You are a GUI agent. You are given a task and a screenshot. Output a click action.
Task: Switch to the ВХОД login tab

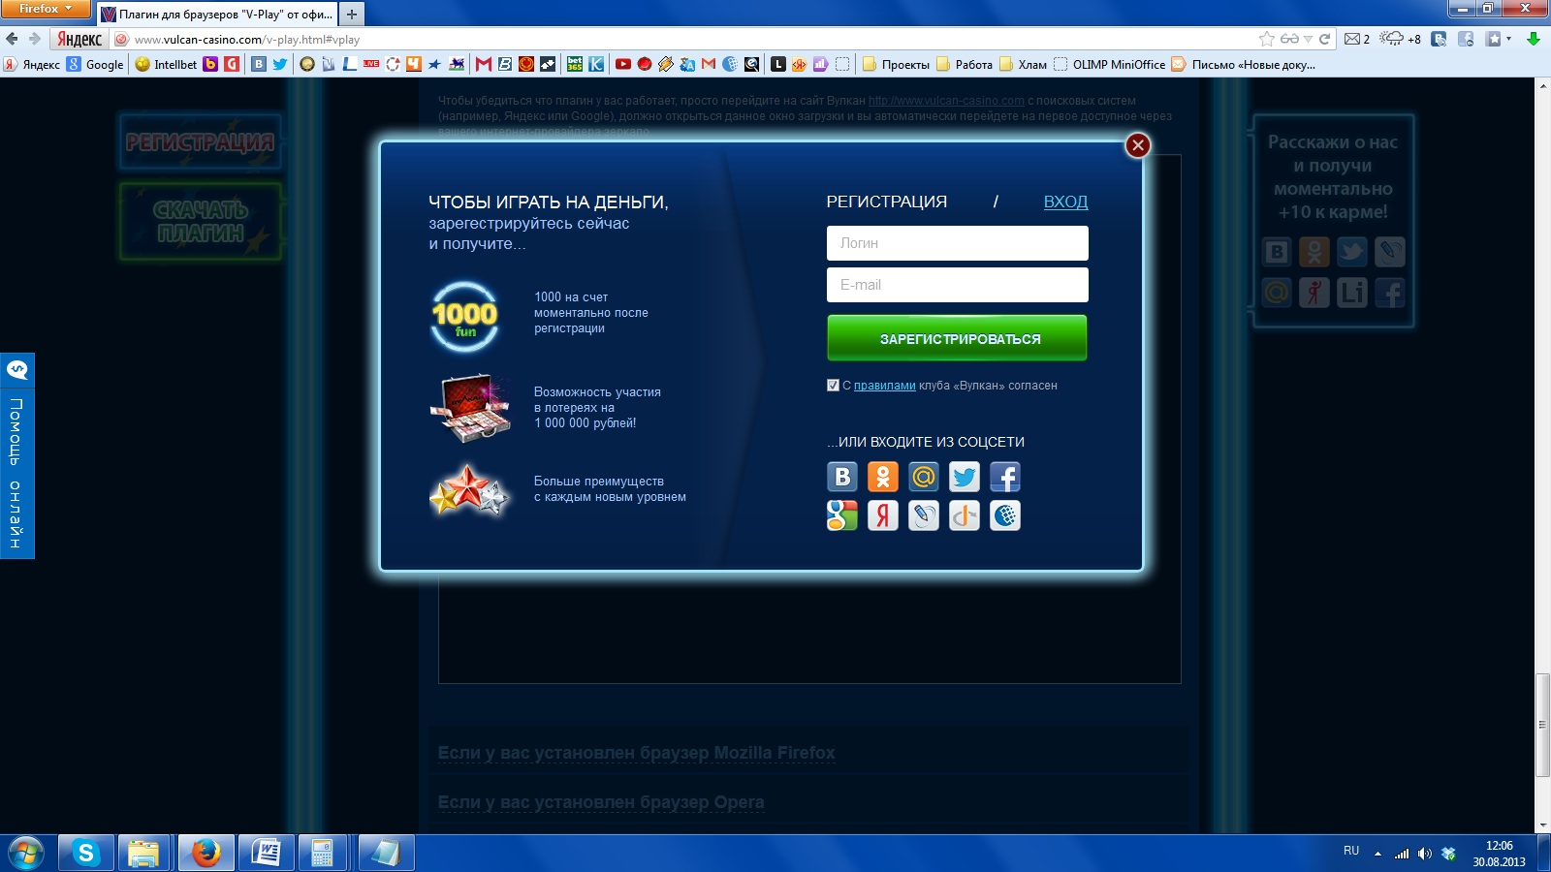coord(1065,202)
